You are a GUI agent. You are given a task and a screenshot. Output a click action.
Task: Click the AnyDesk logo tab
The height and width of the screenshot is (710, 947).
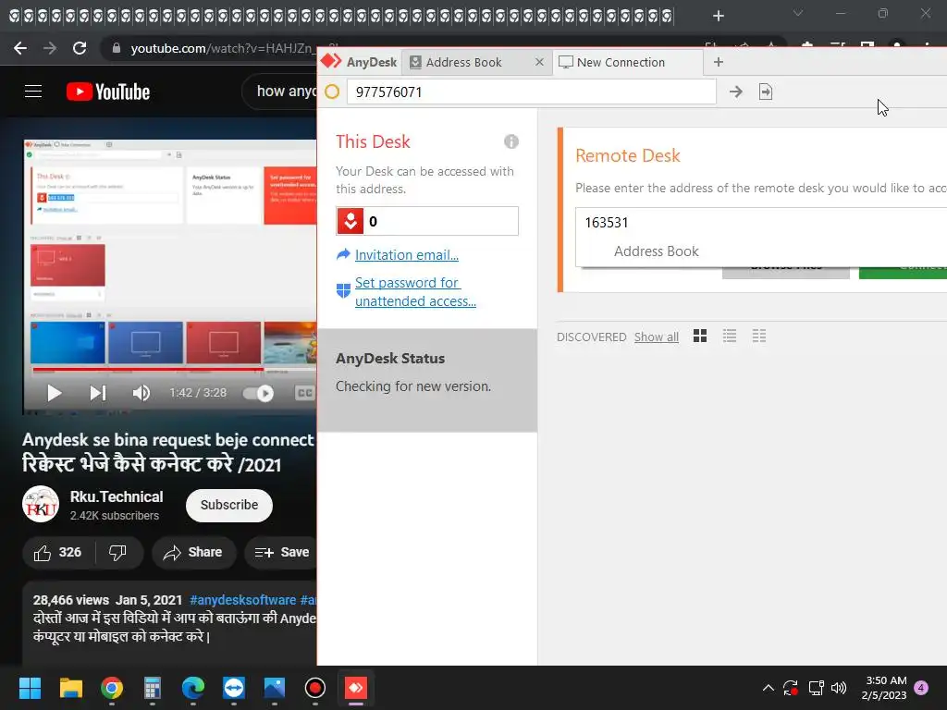(359, 62)
